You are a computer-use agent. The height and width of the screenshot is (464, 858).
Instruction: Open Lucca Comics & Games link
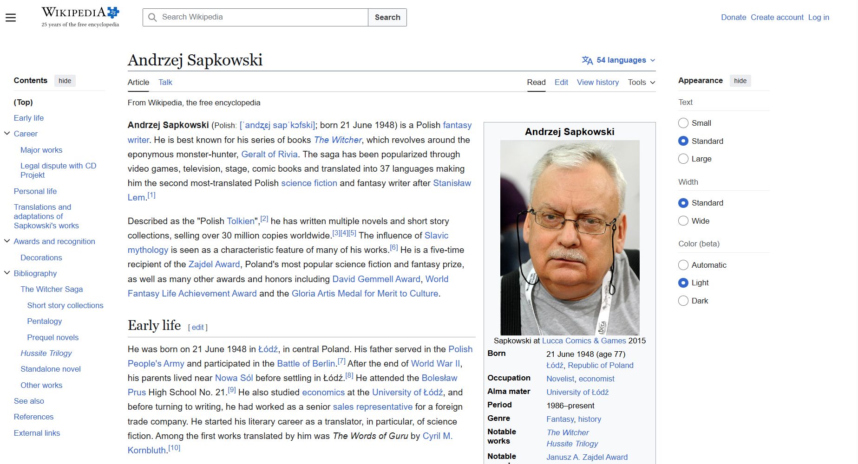click(x=584, y=341)
